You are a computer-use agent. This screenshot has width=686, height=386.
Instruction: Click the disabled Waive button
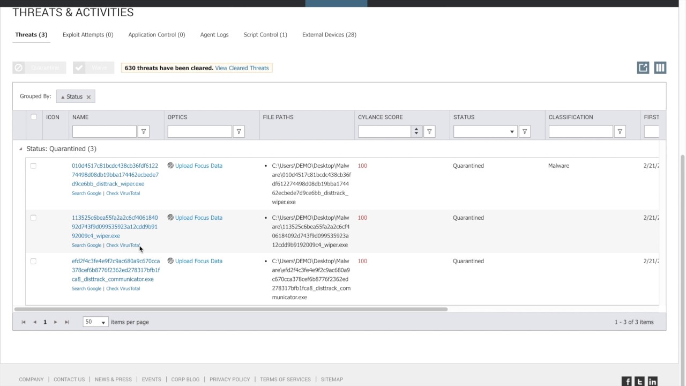click(93, 68)
